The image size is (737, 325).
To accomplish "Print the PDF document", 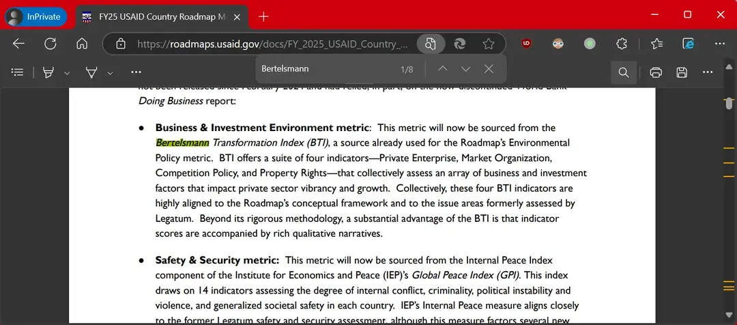I will (656, 72).
